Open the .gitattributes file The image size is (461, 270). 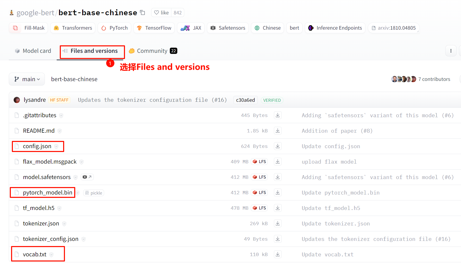click(39, 115)
